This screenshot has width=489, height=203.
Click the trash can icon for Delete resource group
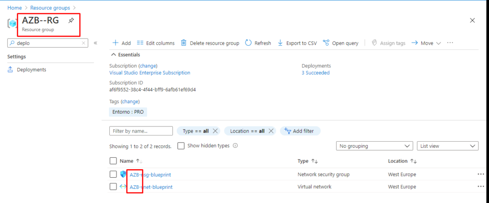pyautogui.click(x=184, y=43)
